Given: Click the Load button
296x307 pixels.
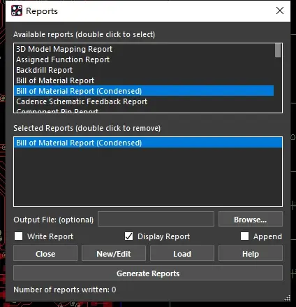Looking at the screenshot, I should coord(182,253).
